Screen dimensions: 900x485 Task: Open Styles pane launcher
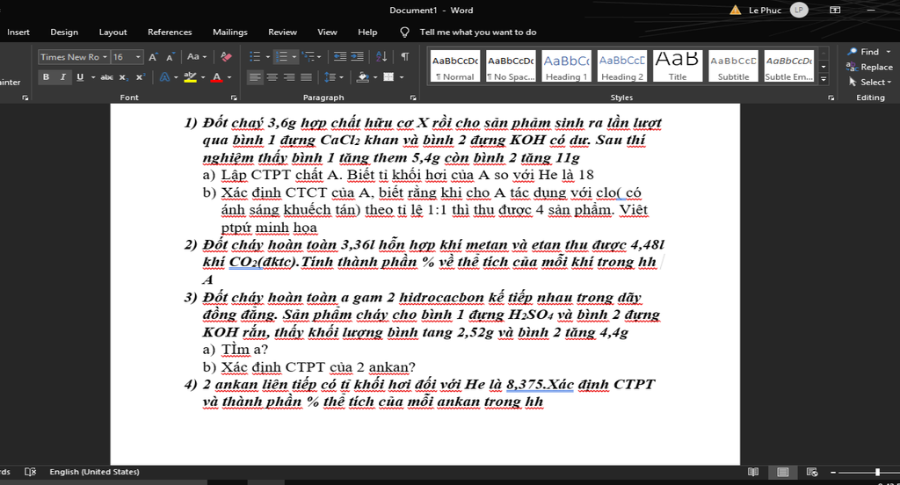tap(831, 98)
